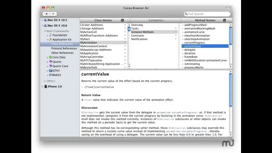The width and height of the screenshot is (272, 153).
Task: Select CIImage Additions class
Action: click(x=92, y=28)
